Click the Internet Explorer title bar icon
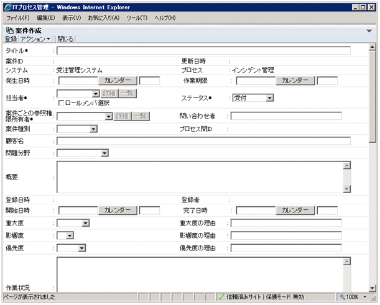The width and height of the screenshot is (380, 305). pos(7,7)
